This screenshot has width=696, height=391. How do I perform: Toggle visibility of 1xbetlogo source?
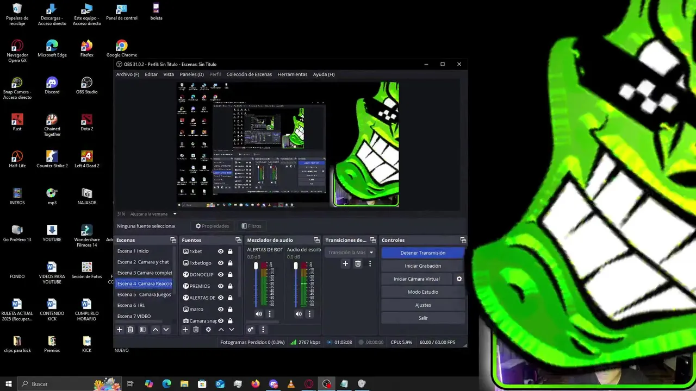coord(221,263)
